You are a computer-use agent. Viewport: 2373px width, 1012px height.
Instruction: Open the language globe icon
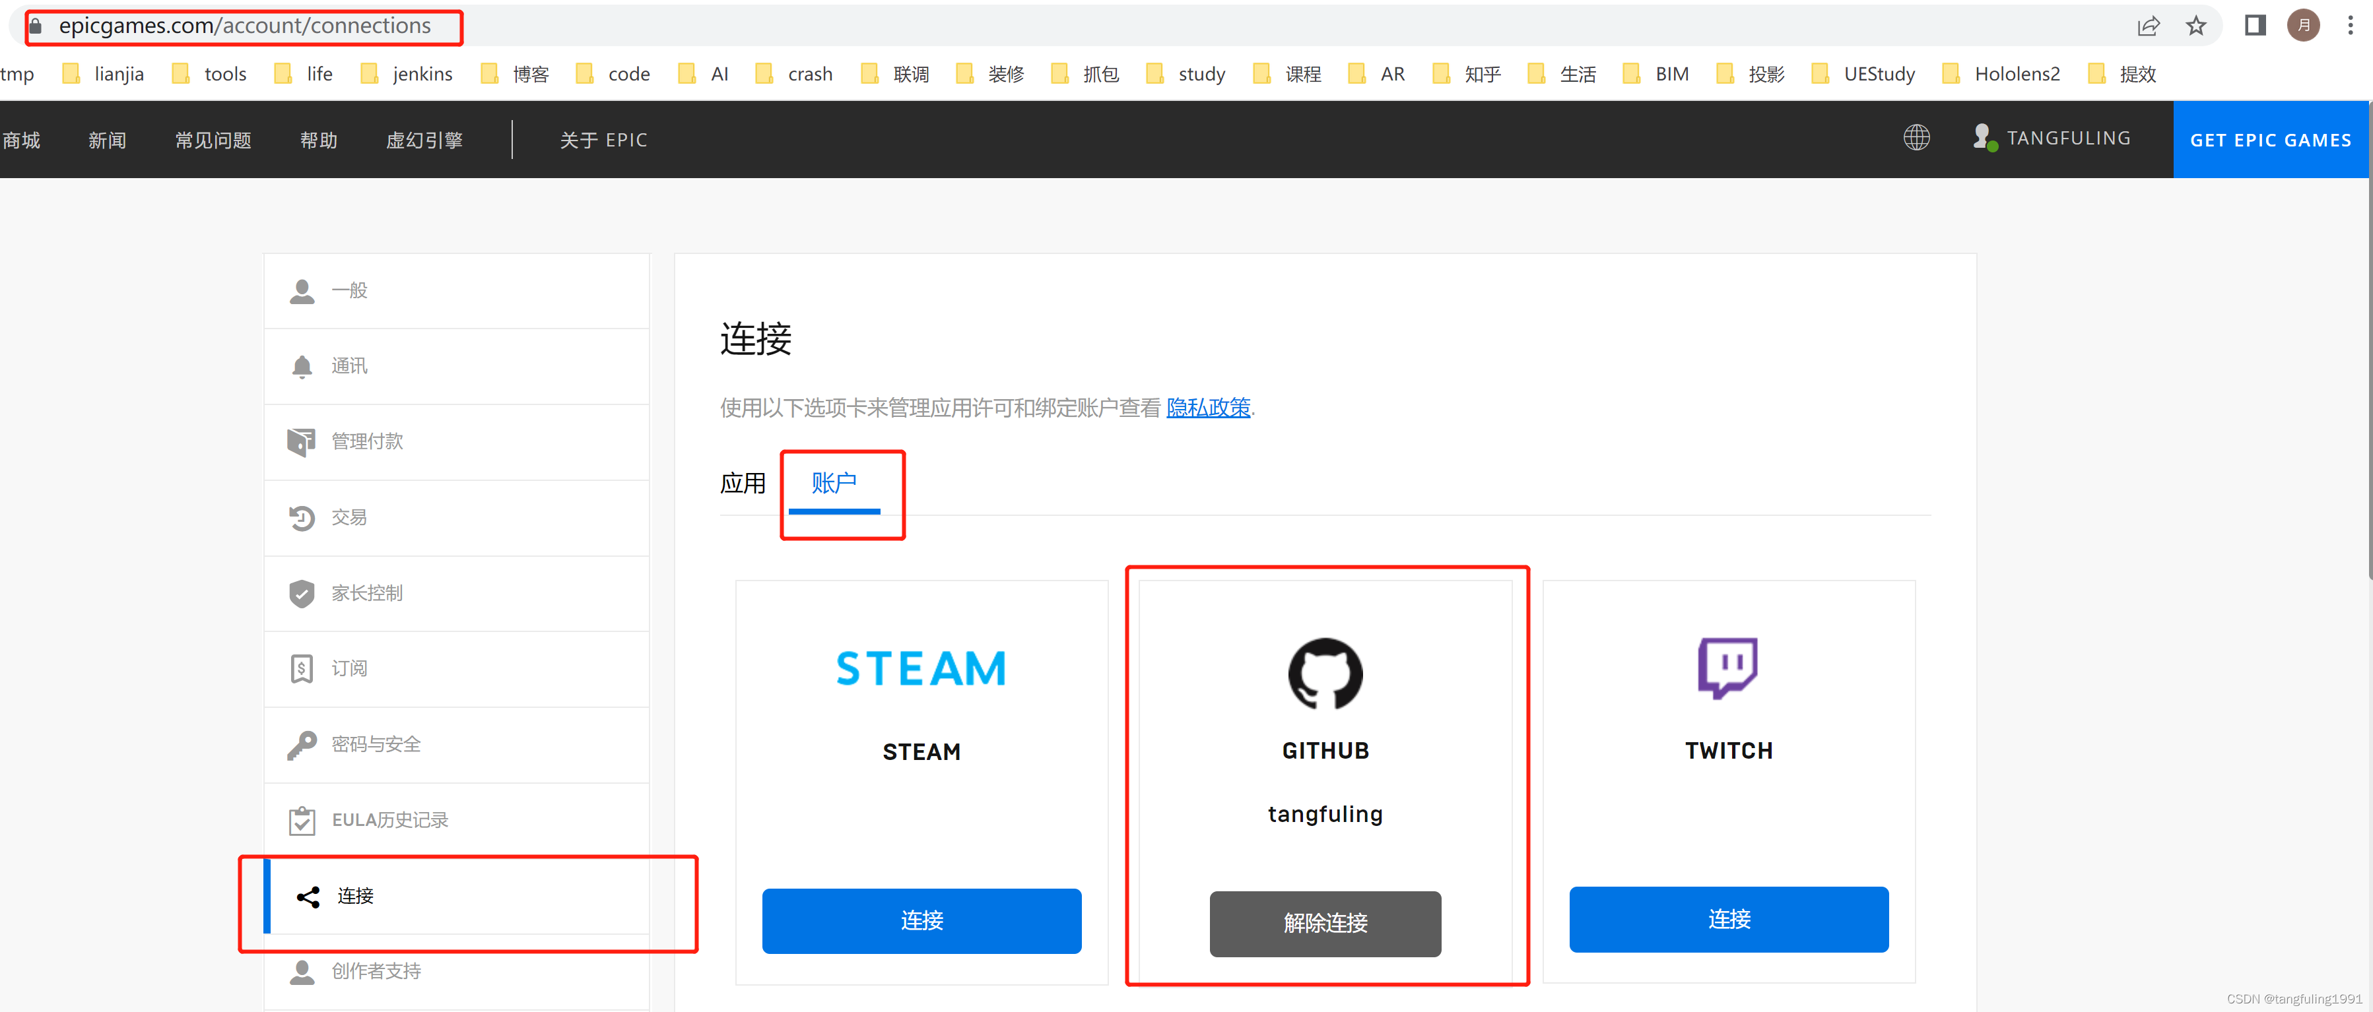click(x=1916, y=138)
